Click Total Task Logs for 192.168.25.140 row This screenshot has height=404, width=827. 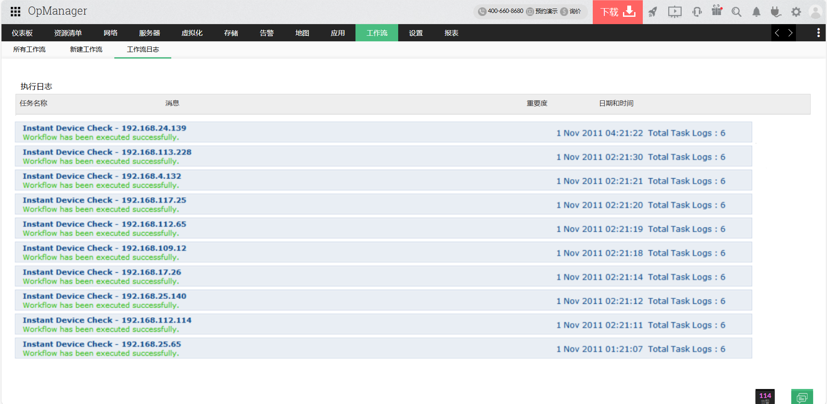[687, 301]
